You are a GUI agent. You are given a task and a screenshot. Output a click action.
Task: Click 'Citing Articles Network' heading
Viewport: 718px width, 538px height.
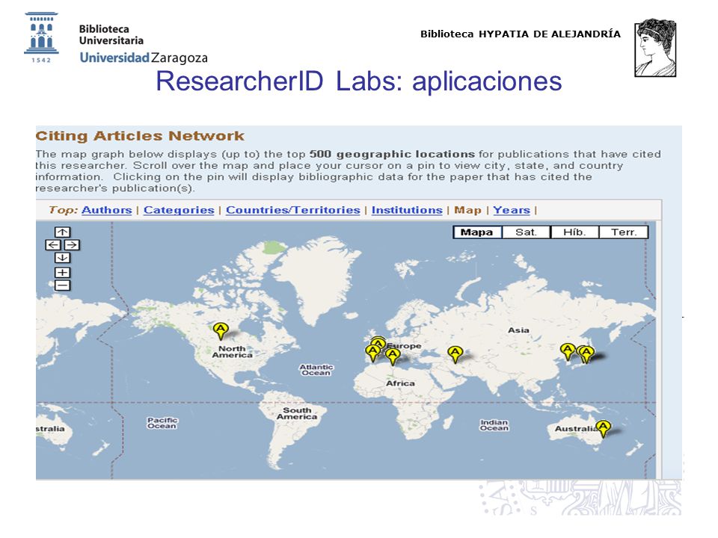(x=140, y=136)
